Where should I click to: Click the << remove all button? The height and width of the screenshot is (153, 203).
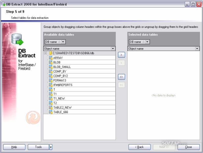coord(121,85)
